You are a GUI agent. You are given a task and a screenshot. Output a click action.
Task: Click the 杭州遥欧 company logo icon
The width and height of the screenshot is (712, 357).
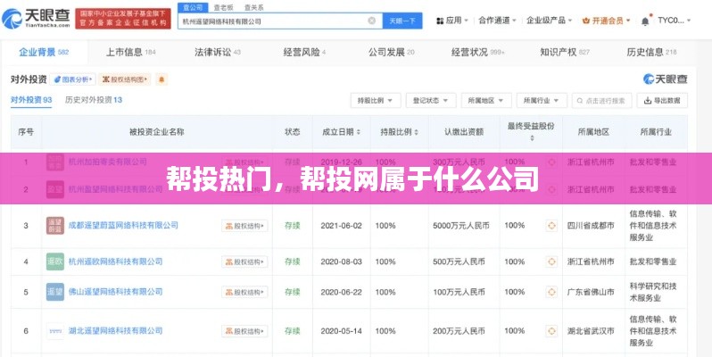click(54, 262)
